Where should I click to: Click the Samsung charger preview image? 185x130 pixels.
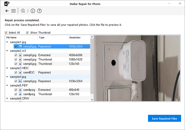click(137, 68)
